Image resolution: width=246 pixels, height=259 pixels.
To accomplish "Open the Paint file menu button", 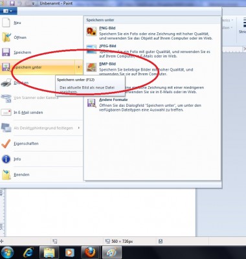I will [x=8, y=11].
